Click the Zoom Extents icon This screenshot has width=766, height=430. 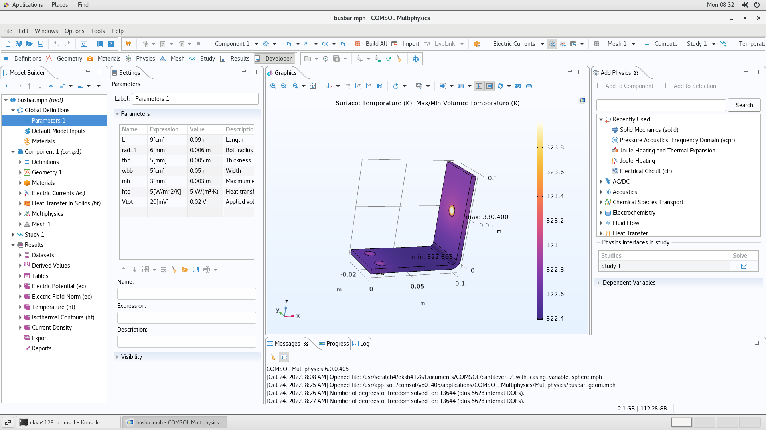coord(313,86)
